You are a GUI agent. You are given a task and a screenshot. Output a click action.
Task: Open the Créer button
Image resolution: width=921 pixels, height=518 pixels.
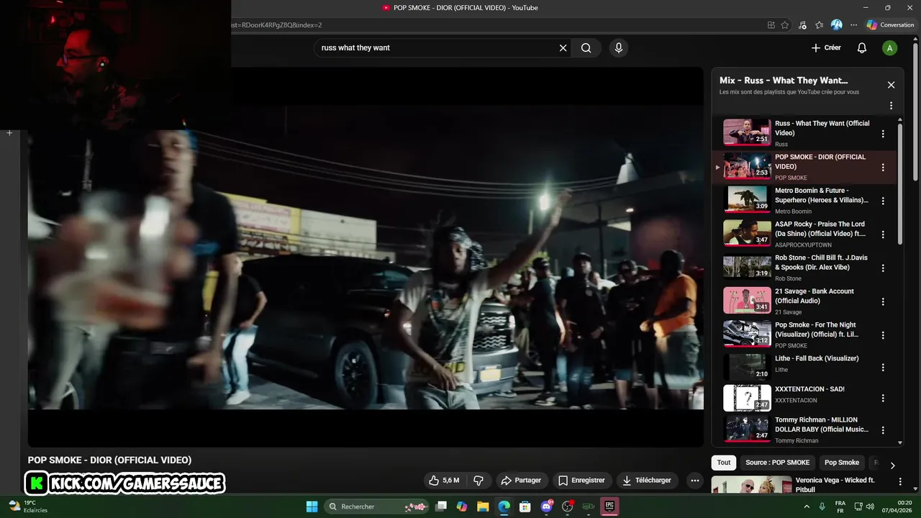(x=826, y=48)
